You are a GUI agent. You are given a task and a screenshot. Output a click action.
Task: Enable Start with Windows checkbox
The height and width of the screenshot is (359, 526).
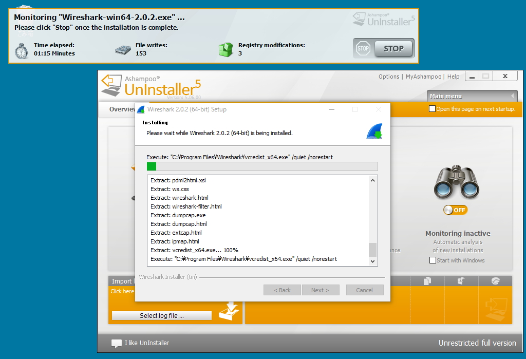click(x=433, y=260)
